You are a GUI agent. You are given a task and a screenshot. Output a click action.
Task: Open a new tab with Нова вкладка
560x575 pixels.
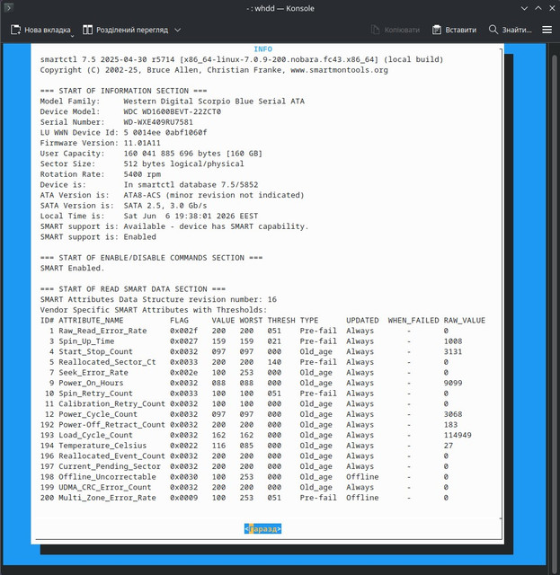coord(40,30)
